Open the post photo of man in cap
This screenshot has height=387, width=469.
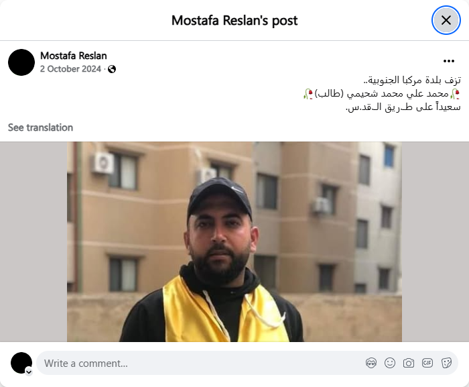pyautogui.click(x=234, y=241)
